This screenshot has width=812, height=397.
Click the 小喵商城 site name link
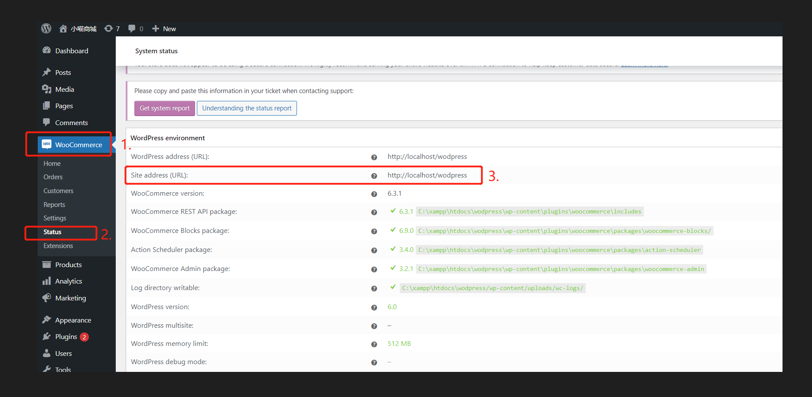click(84, 29)
